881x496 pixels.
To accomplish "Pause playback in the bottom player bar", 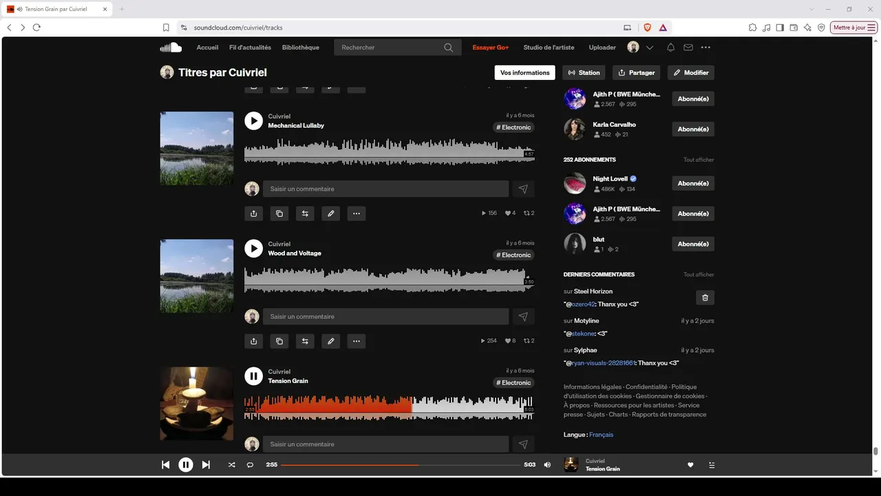I will (186, 465).
